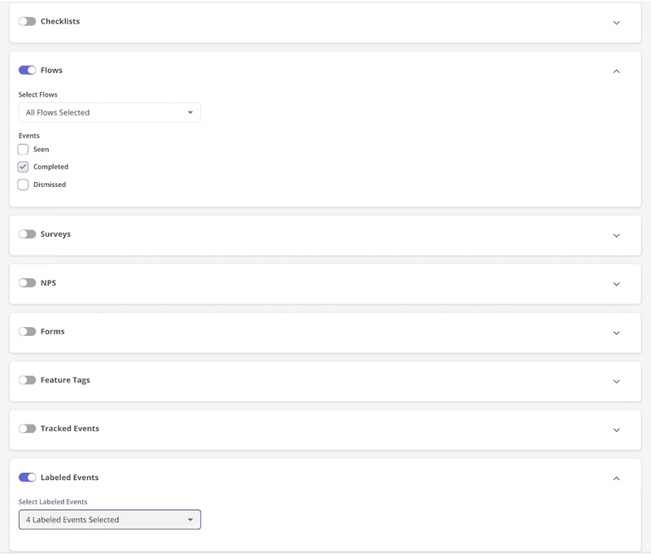Expand the Tracked Events section

pyautogui.click(x=616, y=429)
